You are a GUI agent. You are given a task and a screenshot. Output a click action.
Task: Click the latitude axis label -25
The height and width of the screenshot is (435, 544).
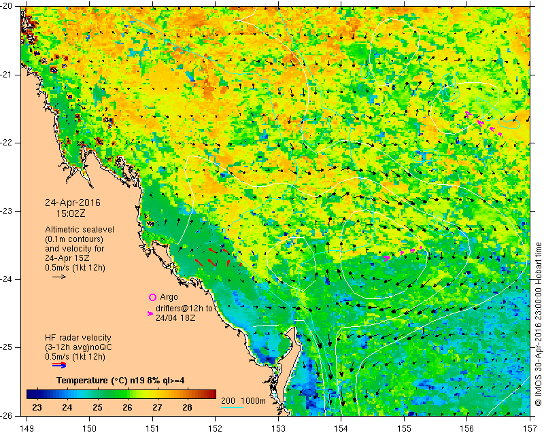7,347
